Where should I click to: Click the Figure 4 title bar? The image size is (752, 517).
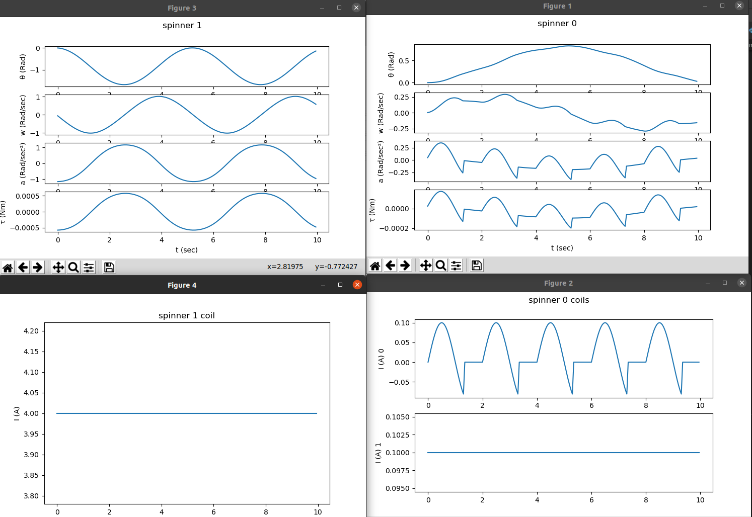(182, 285)
